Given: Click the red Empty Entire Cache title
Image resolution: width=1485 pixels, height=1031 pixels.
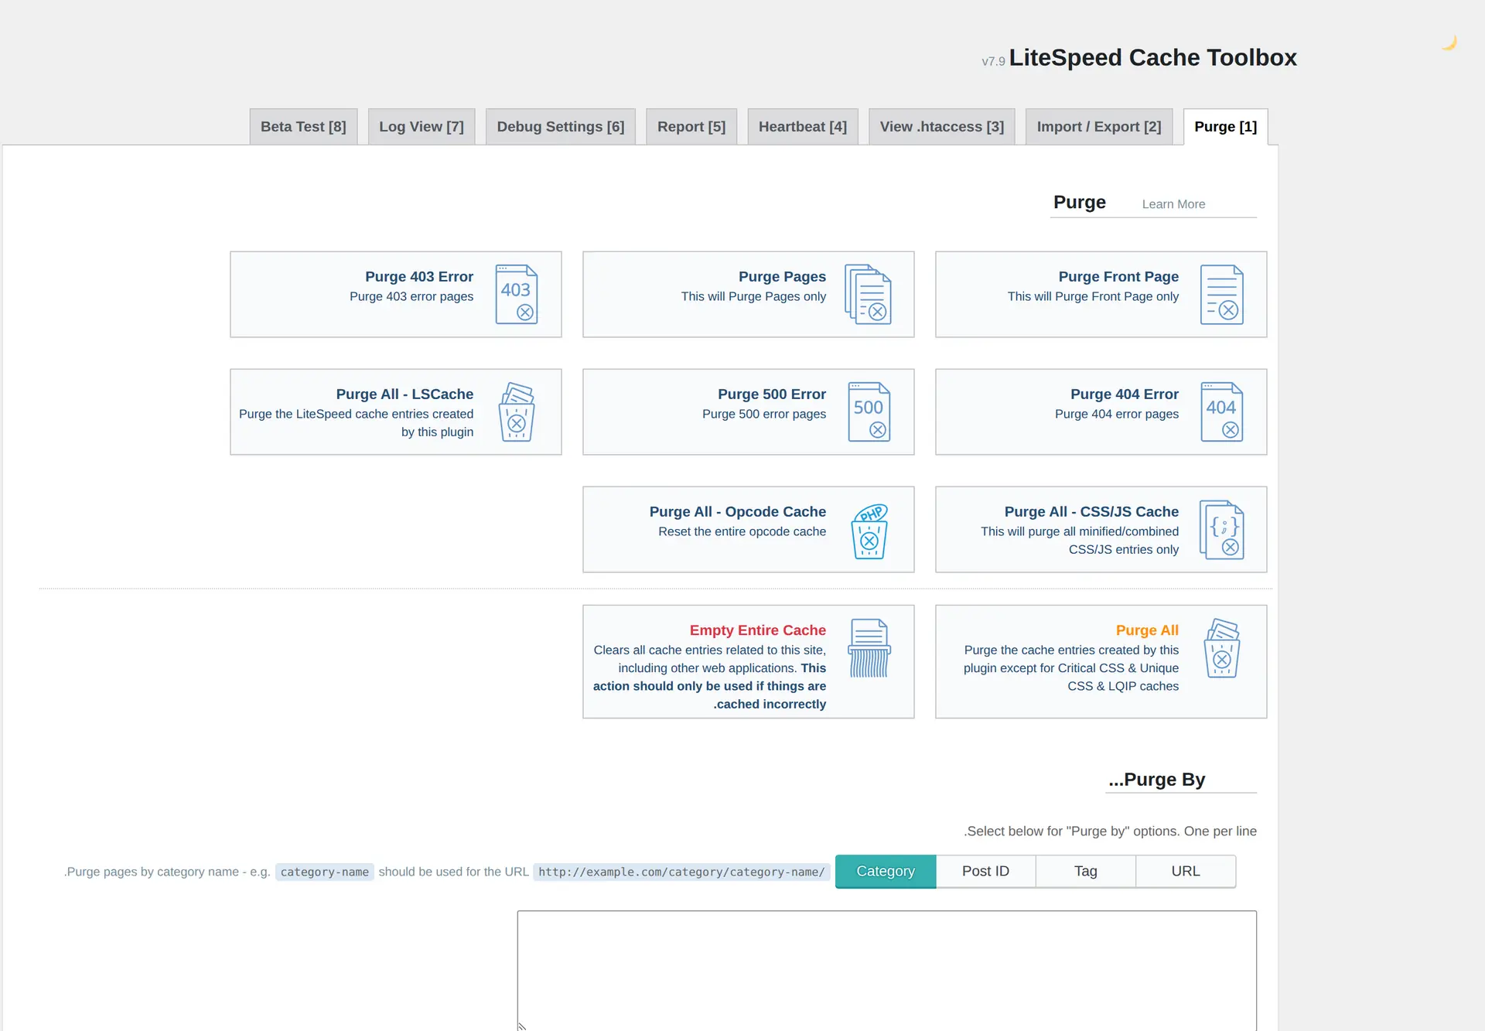Looking at the screenshot, I should (x=758, y=630).
